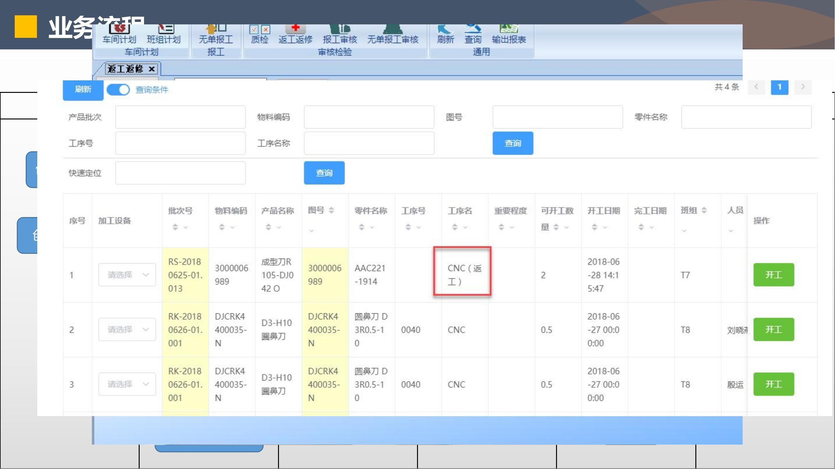This screenshot has height=469, width=835.
Task: Close the 返工返修 tab
Action: 151,69
